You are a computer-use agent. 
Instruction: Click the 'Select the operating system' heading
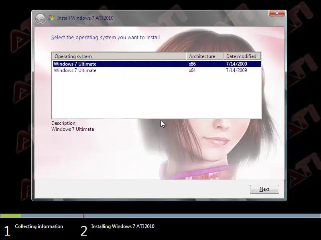click(x=106, y=38)
